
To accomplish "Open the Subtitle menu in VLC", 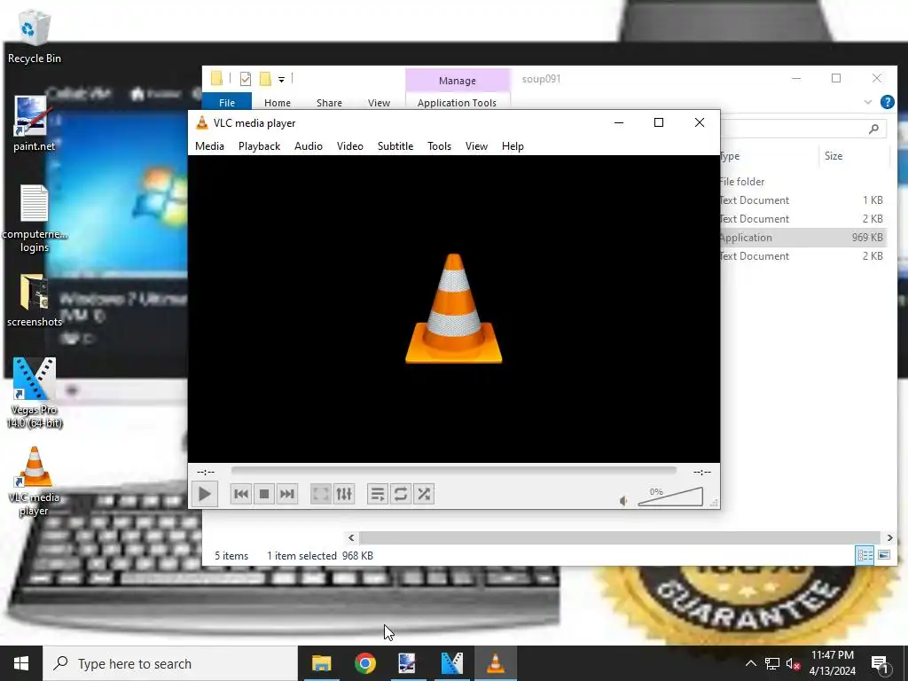I will pos(395,146).
